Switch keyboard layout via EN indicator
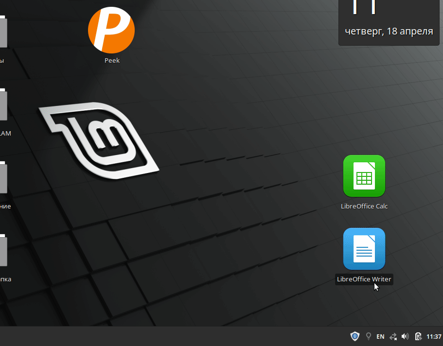This screenshot has height=346, width=443. (x=380, y=336)
